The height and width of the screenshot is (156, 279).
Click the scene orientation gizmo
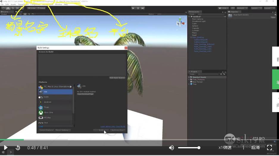click(x=180, y=23)
